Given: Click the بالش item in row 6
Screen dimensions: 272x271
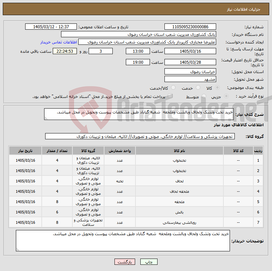Looking at the screenshot, I should [x=179, y=212].
